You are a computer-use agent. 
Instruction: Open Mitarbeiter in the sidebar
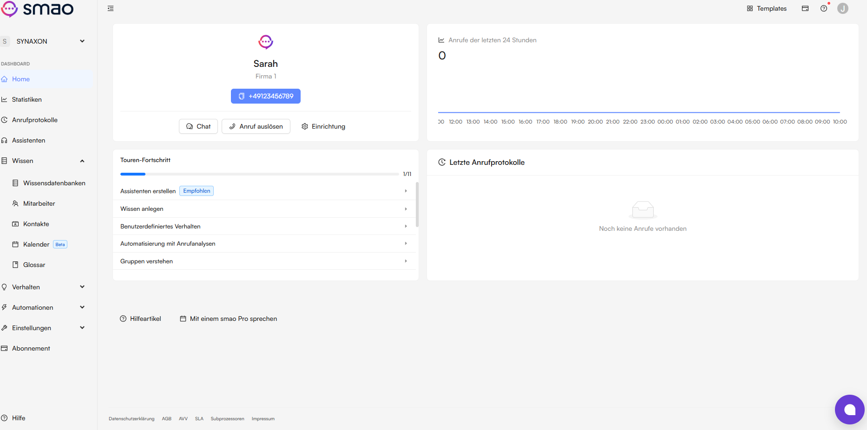tap(39, 203)
